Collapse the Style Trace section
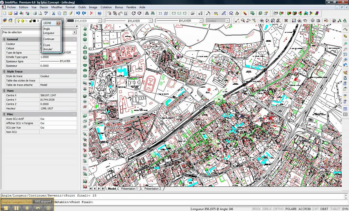This screenshot has width=349, height=211. [74, 72]
